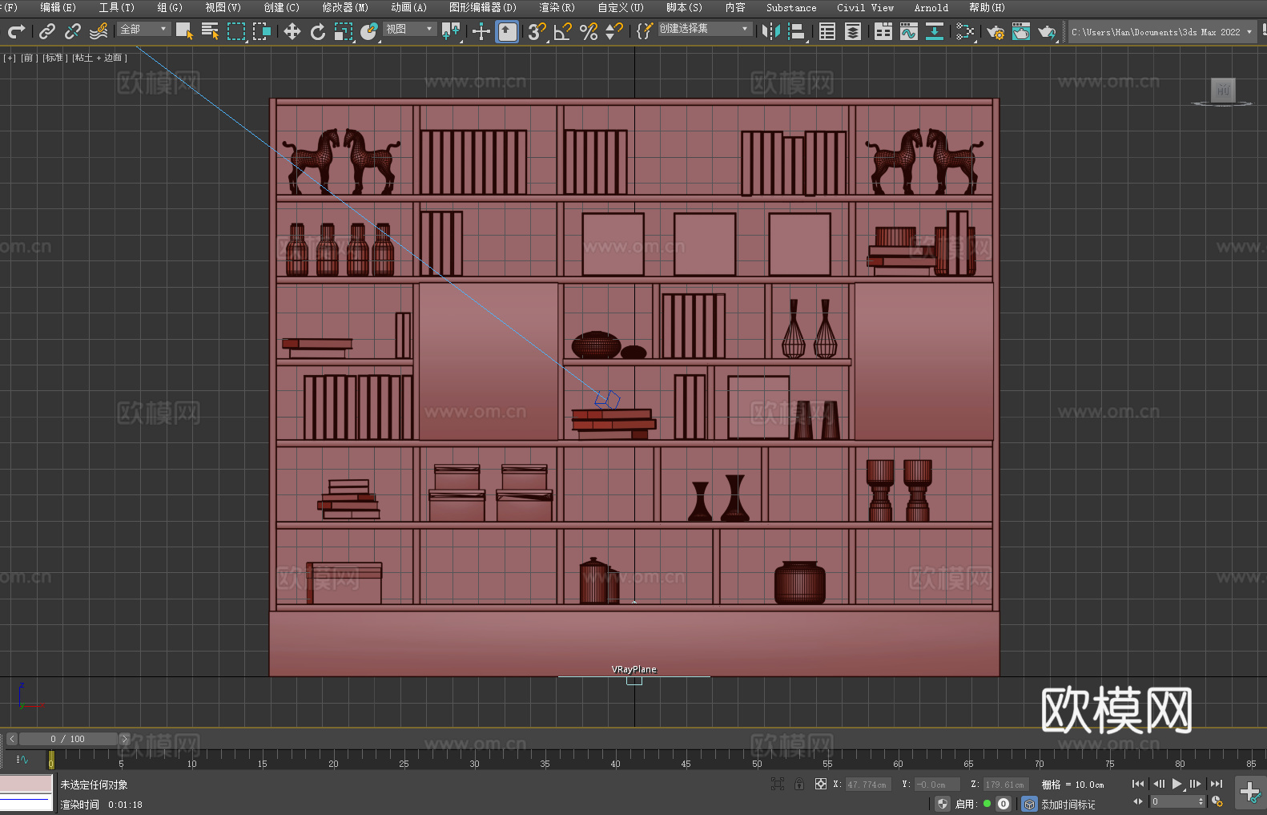
Task: Open the 渲染(R) menu
Action: coord(557,7)
